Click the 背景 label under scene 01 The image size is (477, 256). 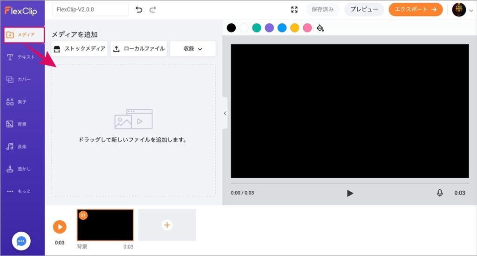coord(82,247)
